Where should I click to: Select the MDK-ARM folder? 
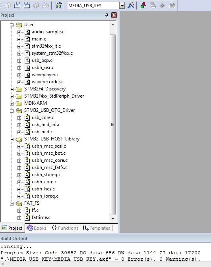click(x=35, y=103)
